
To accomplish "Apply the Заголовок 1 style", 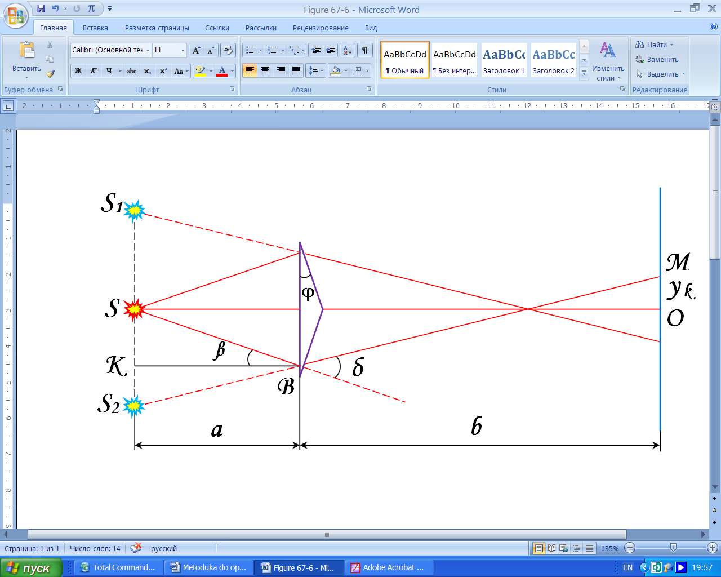I will tap(504, 59).
